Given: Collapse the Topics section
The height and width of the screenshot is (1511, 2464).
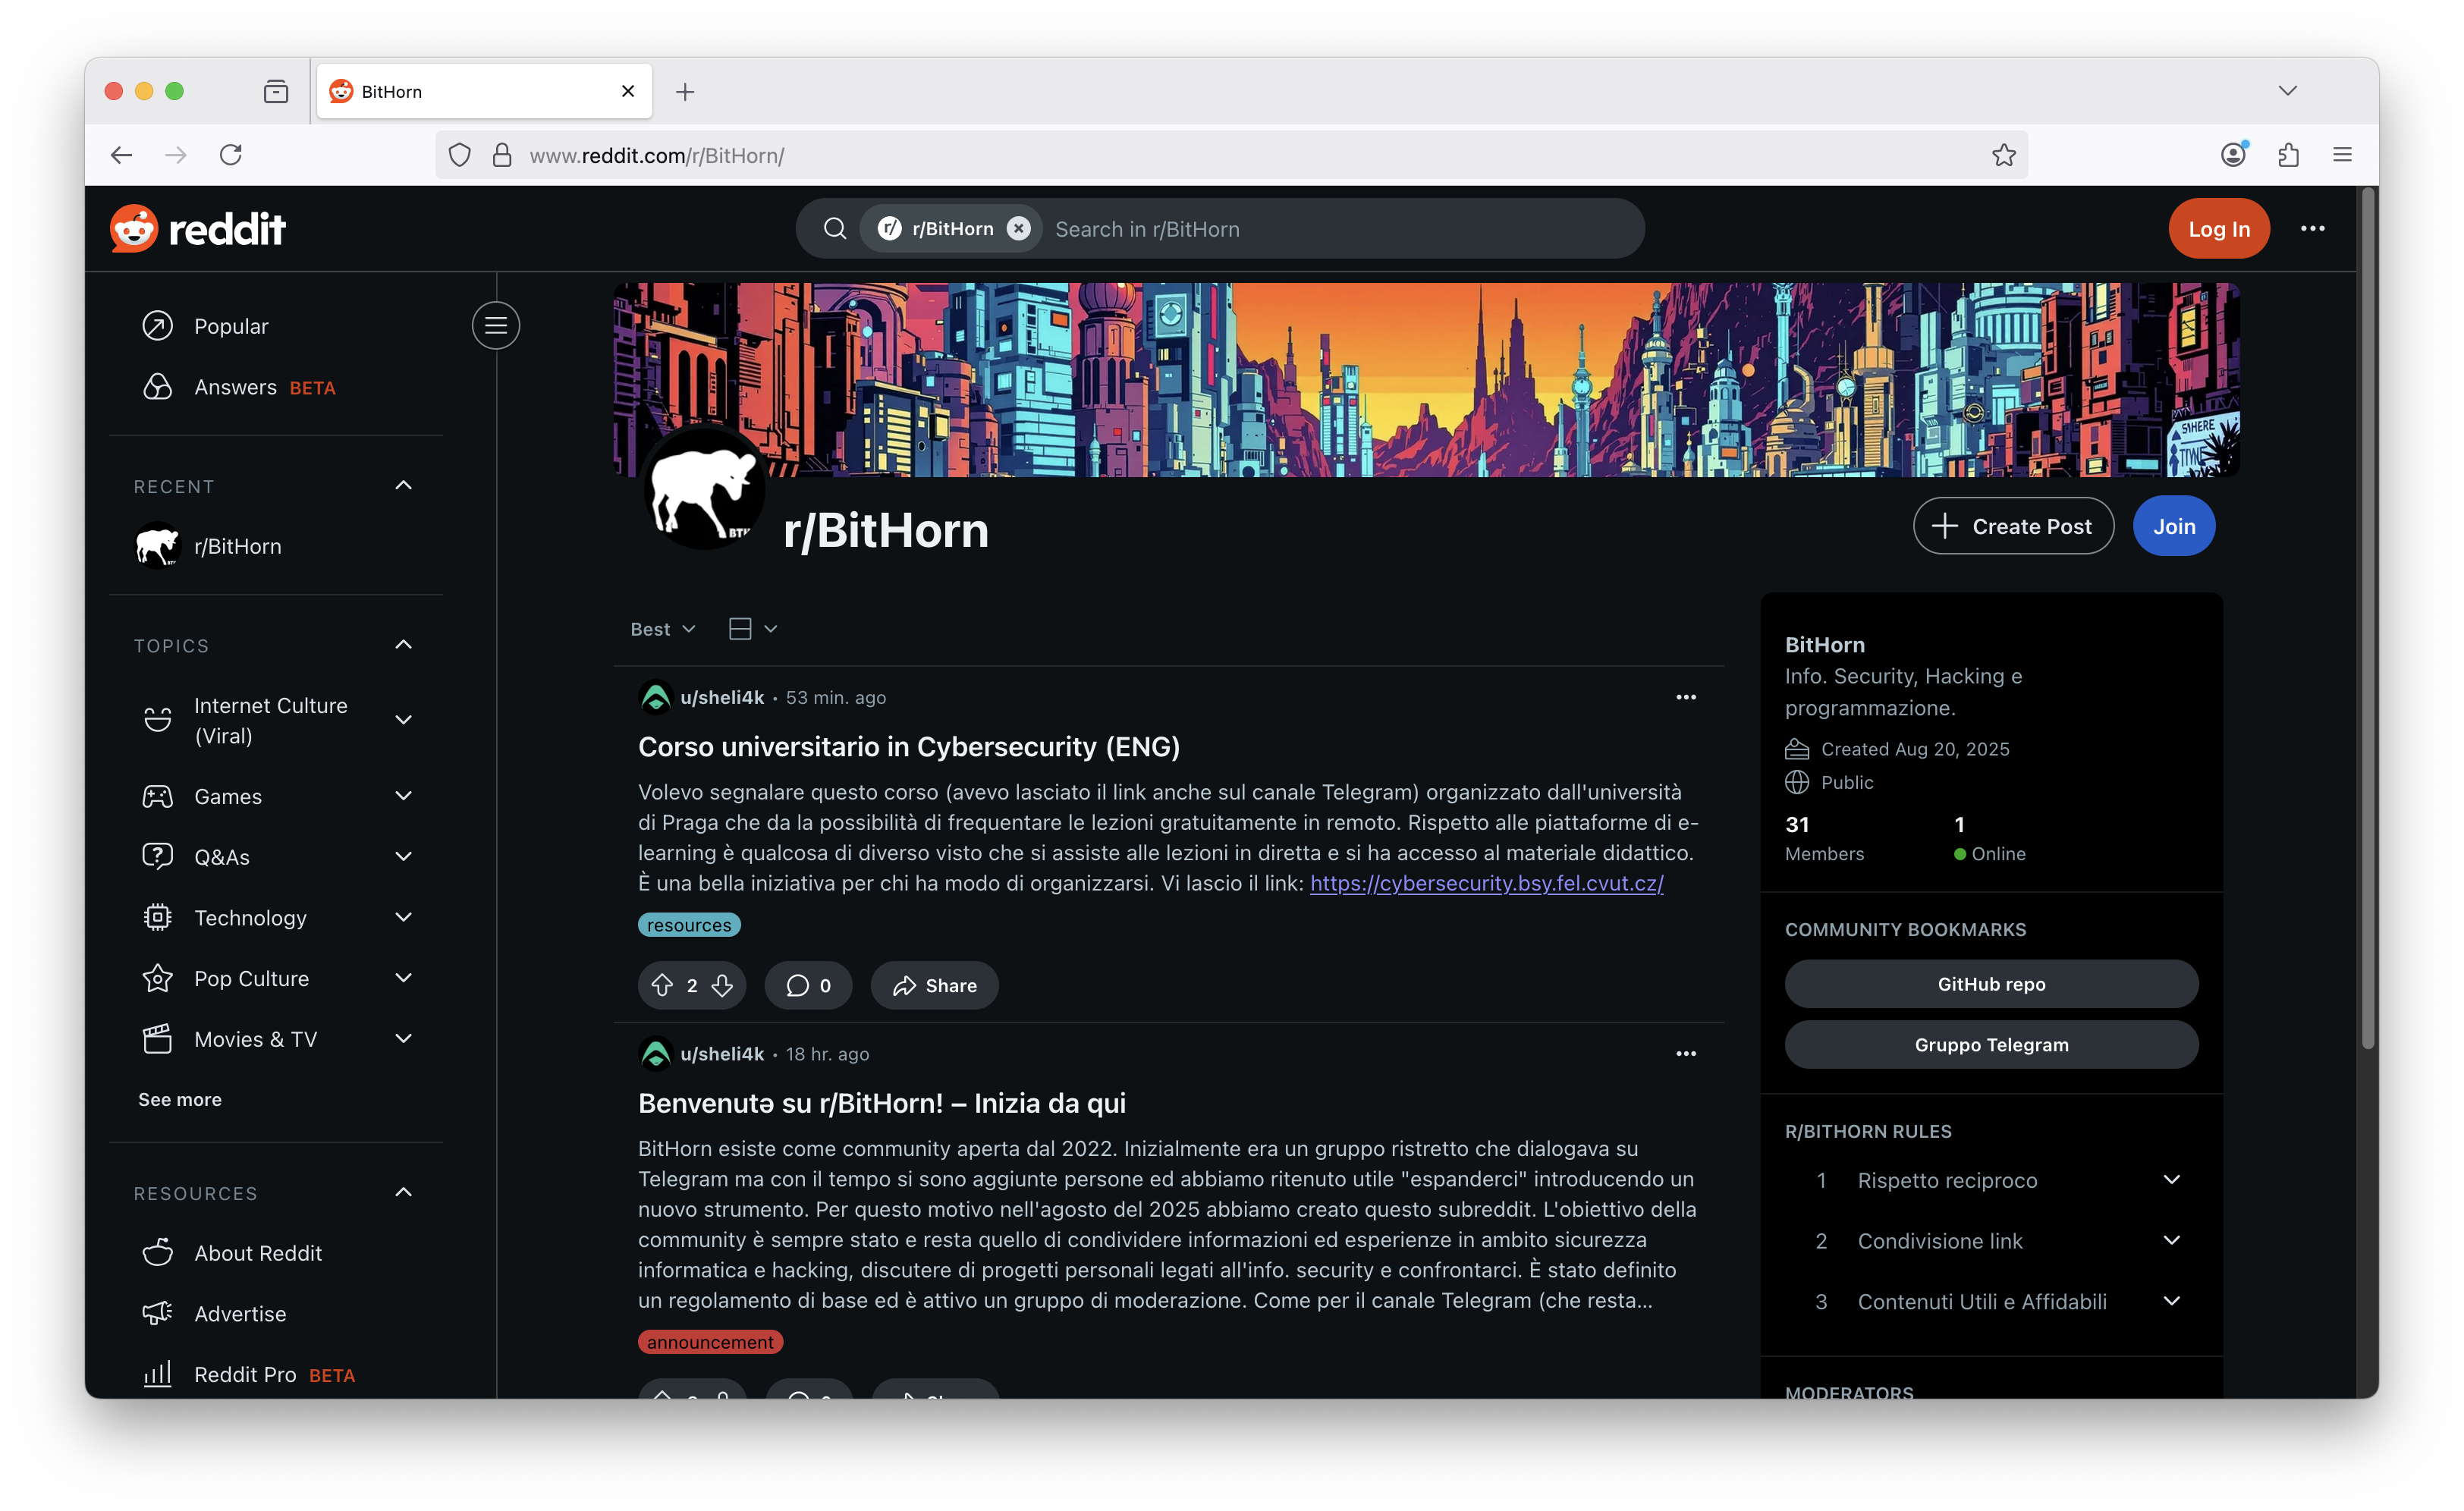Looking at the screenshot, I should tap(403, 645).
